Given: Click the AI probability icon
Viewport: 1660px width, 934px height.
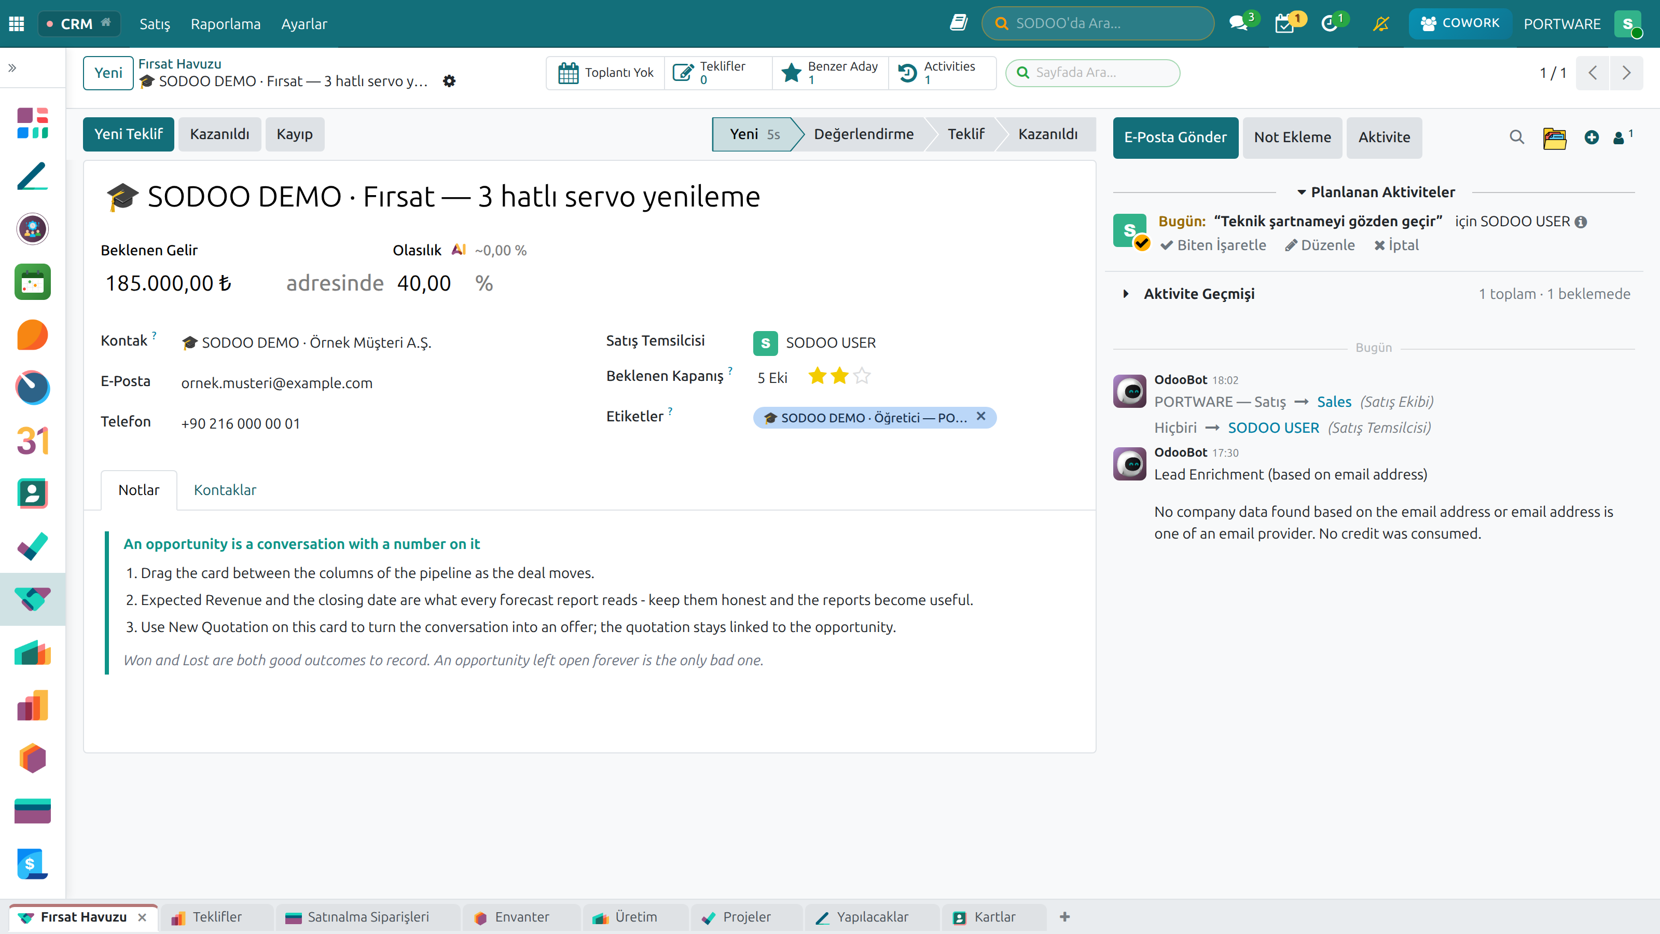Looking at the screenshot, I should click(458, 250).
